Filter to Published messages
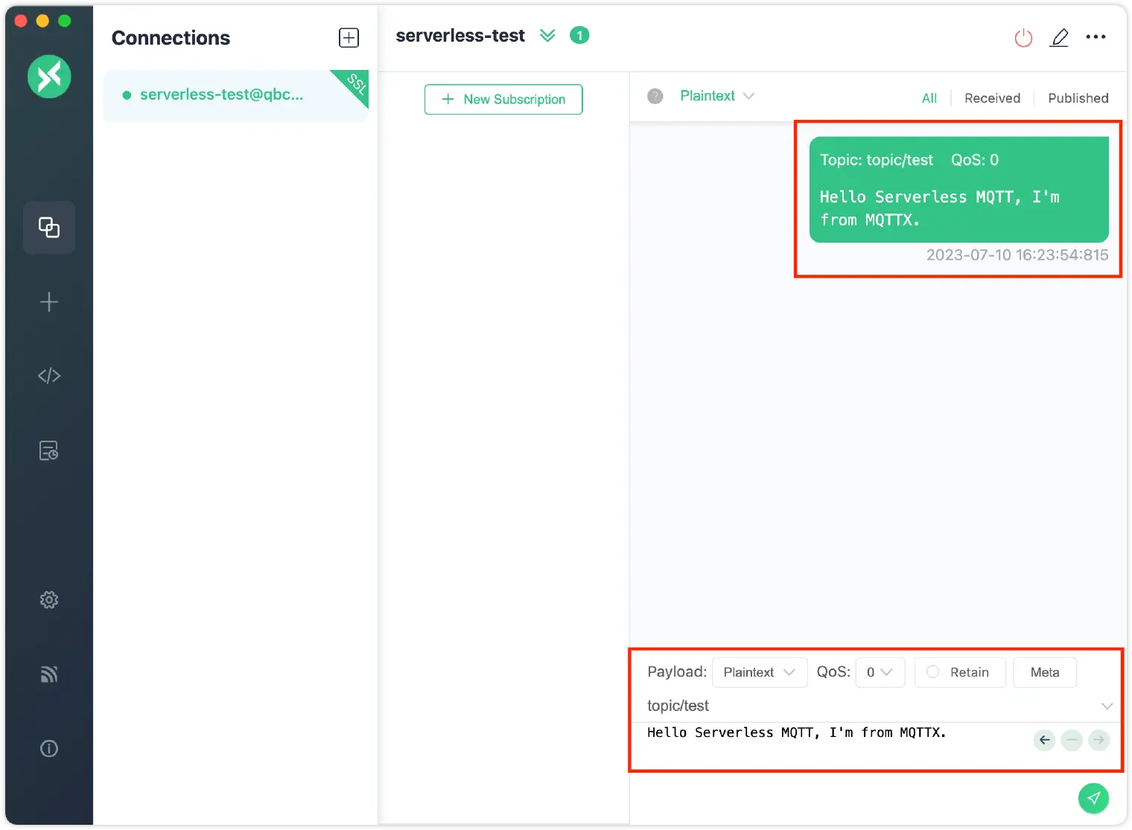 click(x=1078, y=98)
